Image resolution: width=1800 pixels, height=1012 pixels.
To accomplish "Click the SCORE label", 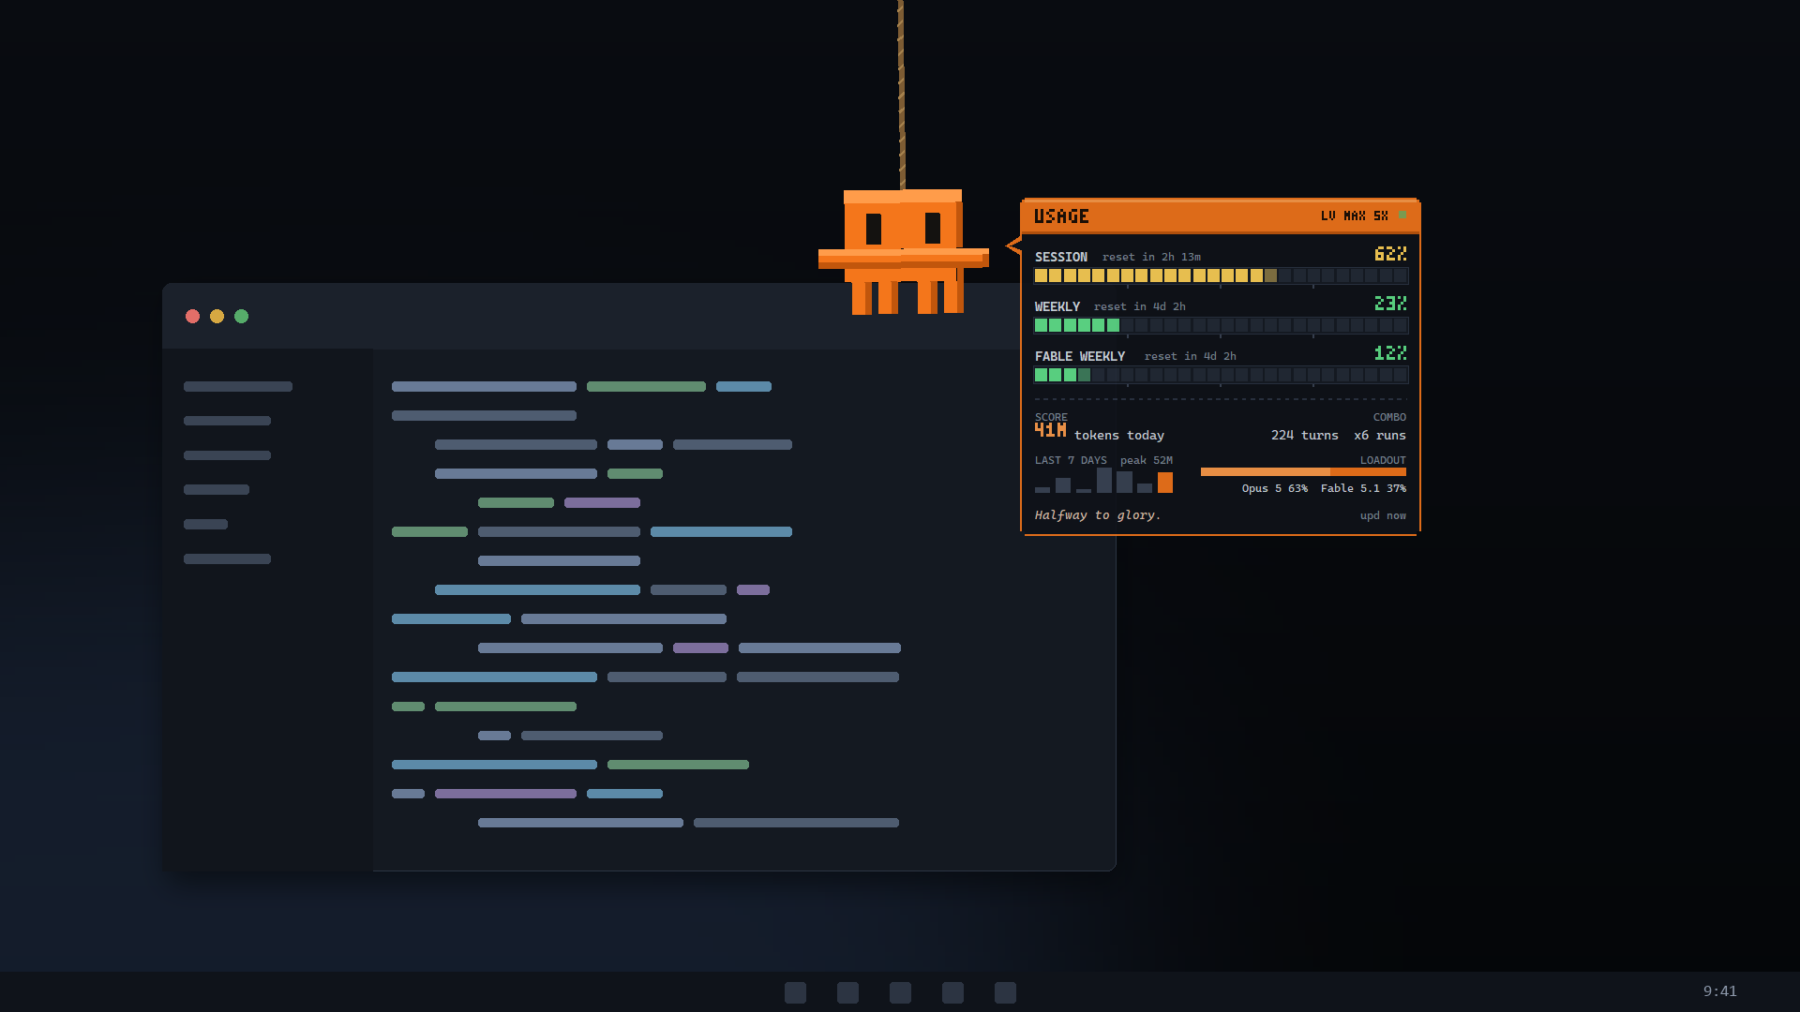I will (x=1051, y=417).
